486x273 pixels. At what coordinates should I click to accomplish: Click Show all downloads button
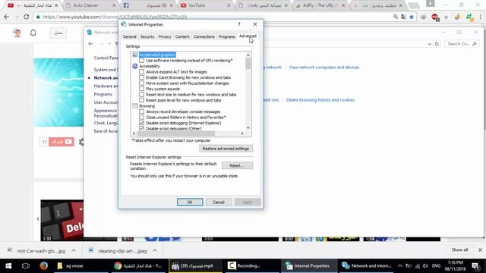point(459,249)
